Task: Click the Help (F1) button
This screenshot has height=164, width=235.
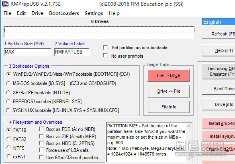Action: (219, 50)
